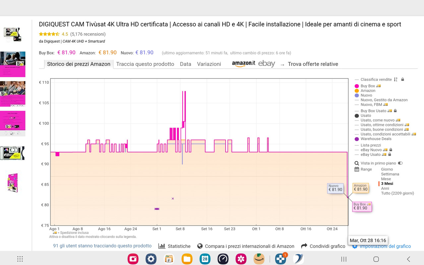Click the lock icon beside eBay Usato
This screenshot has width=424, height=265.
click(390, 155)
